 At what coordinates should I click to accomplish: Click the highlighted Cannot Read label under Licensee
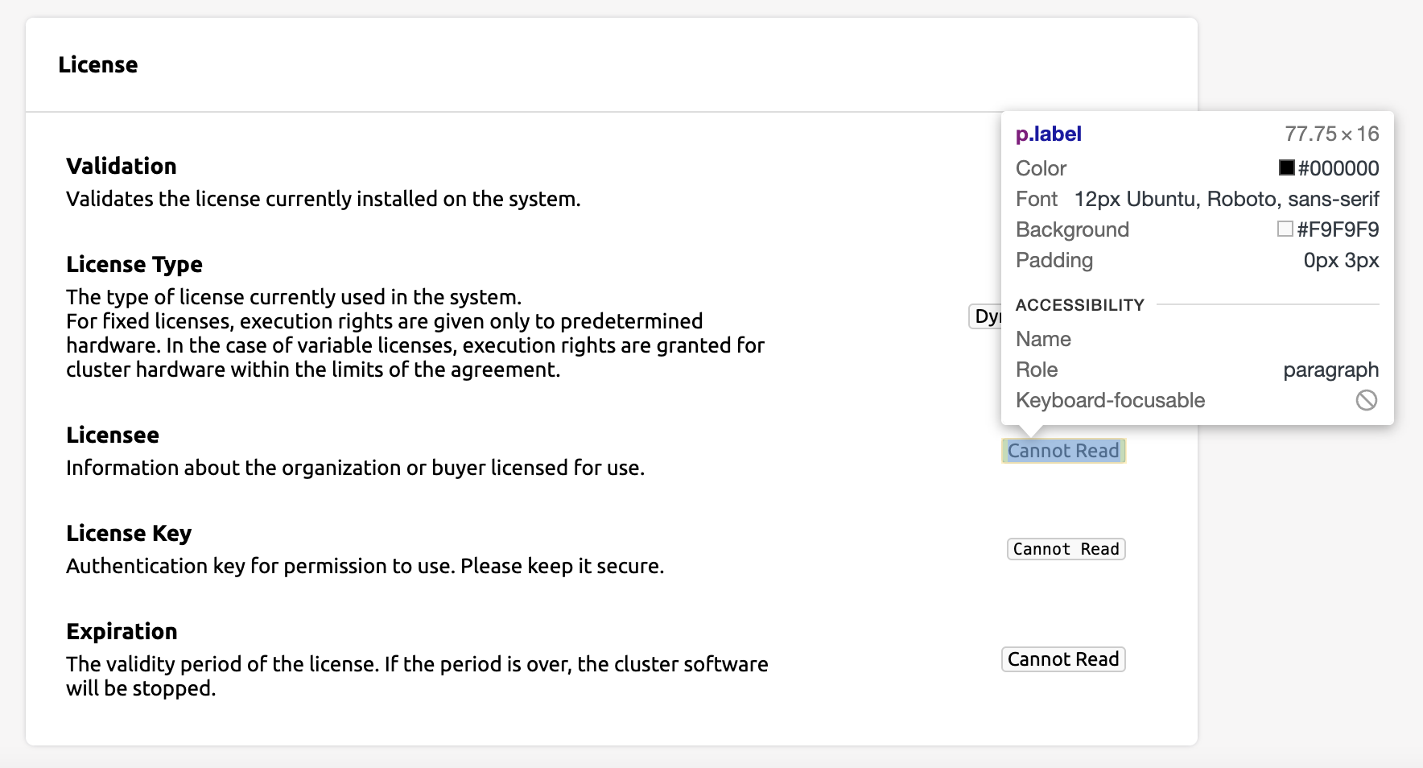(x=1063, y=451)
